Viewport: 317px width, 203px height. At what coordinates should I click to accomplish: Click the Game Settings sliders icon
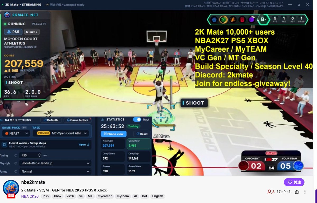tap(2, 120)
